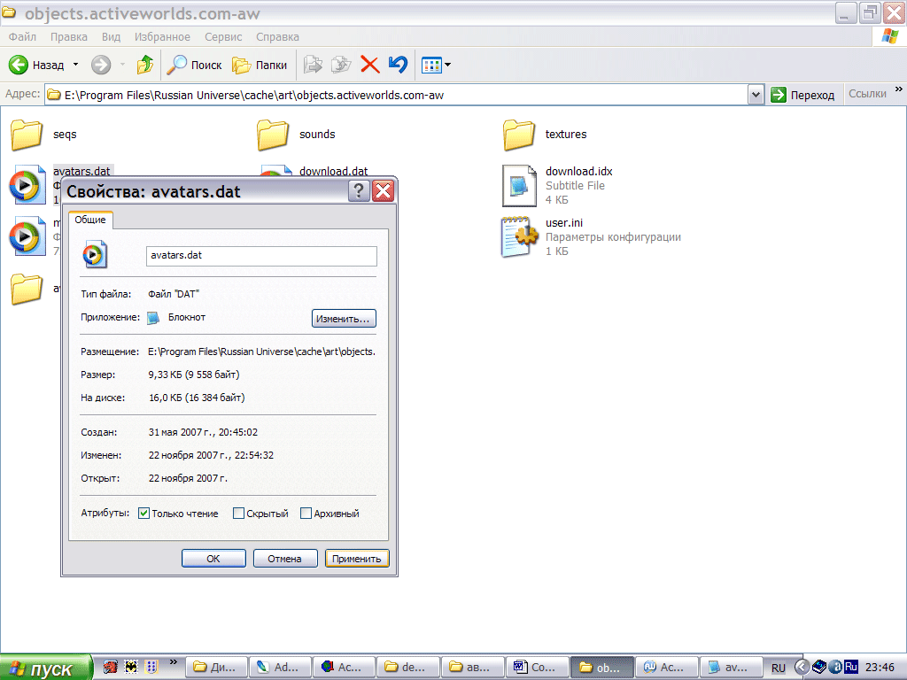This screenshot has width=907, height=680.
Task: Click the Блокнот application name
Action: [187, 318]
